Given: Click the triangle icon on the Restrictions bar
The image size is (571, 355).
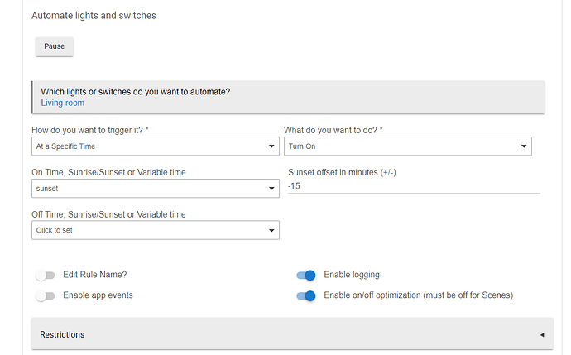Looking at the screenshot, I should tap(541, 335).
